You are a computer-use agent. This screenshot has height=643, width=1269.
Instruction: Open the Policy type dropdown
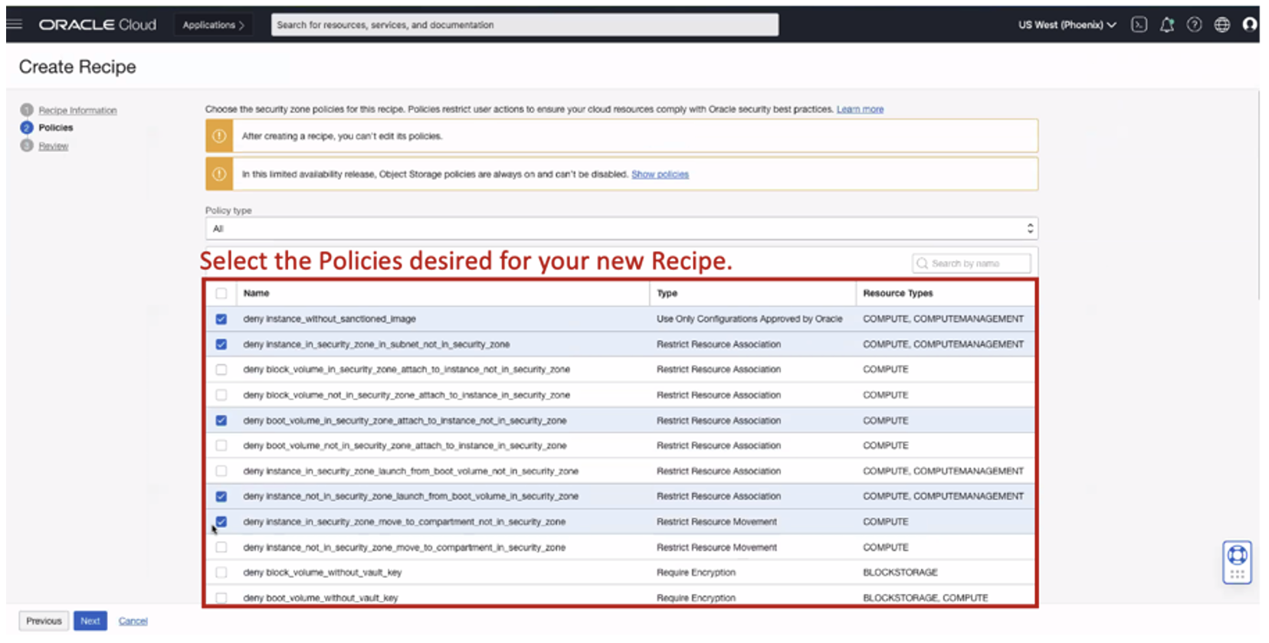621,229
